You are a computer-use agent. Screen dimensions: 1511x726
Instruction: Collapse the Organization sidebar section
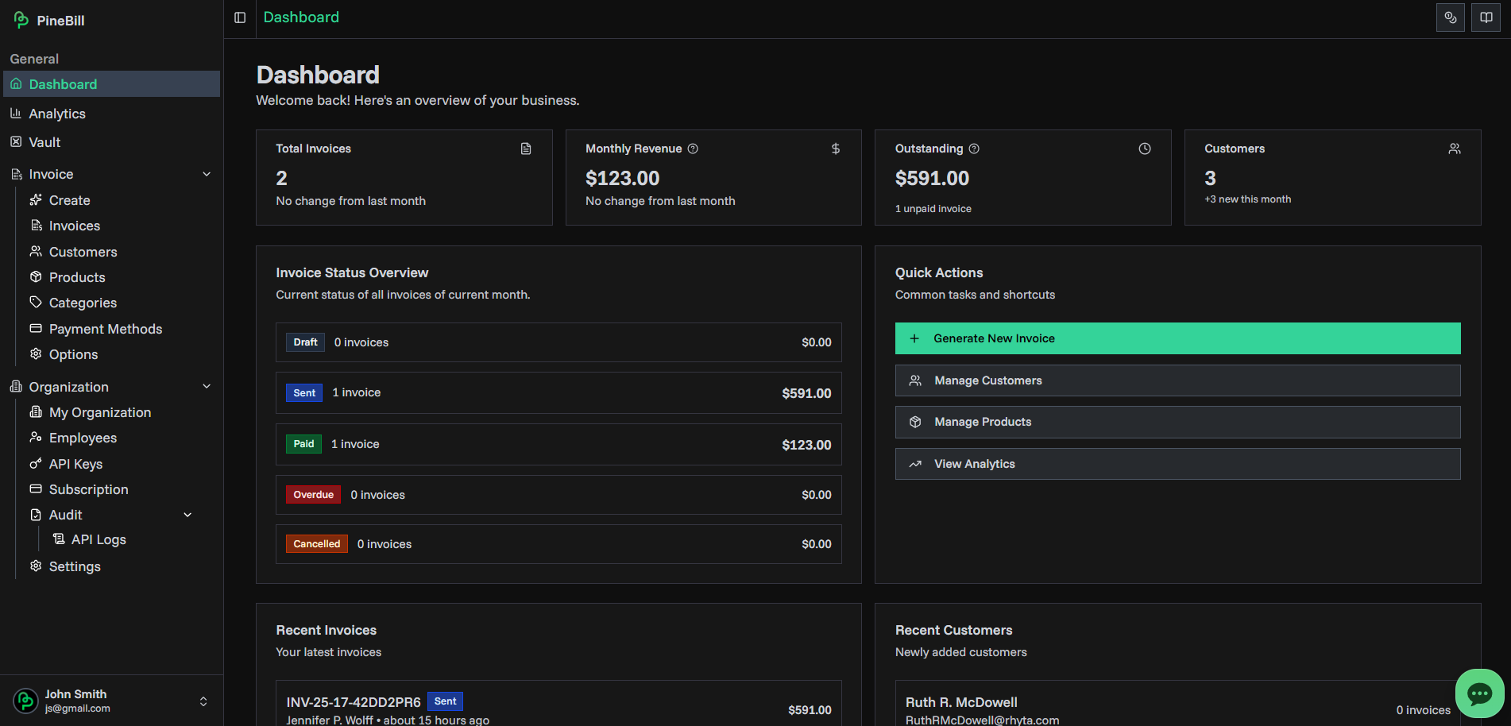click(x=207, y=387)
